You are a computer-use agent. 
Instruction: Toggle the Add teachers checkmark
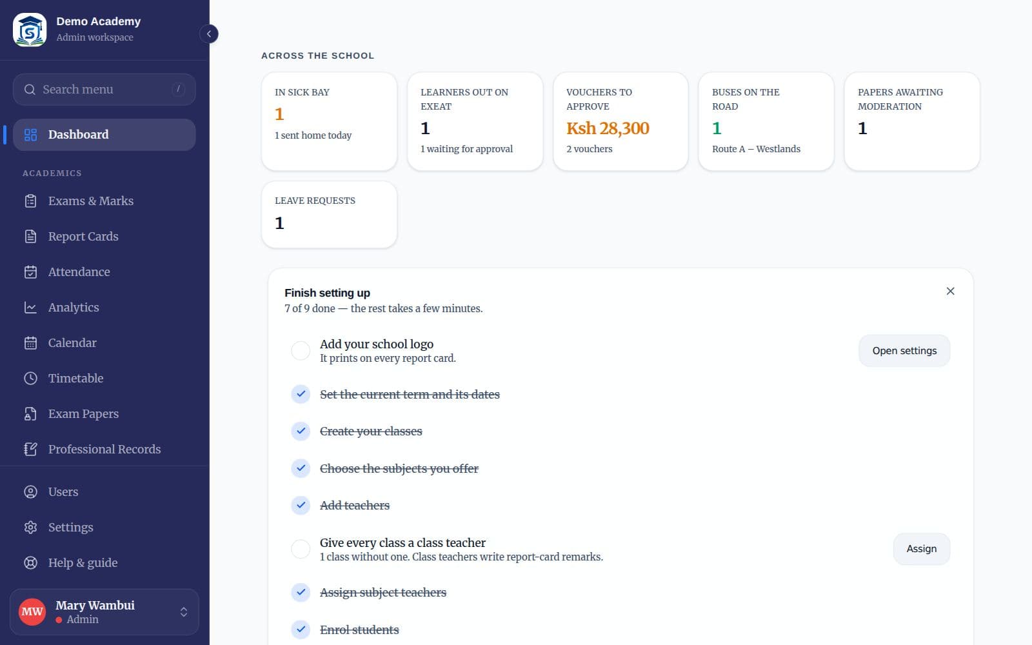tap(301, 505)
